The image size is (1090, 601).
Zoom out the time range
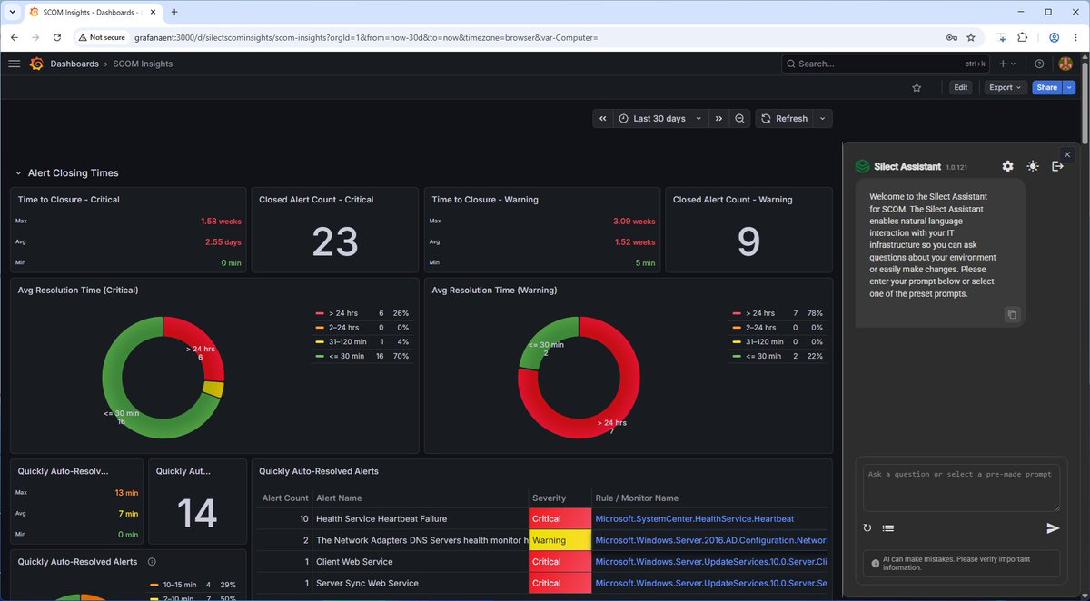coord(740,118)
